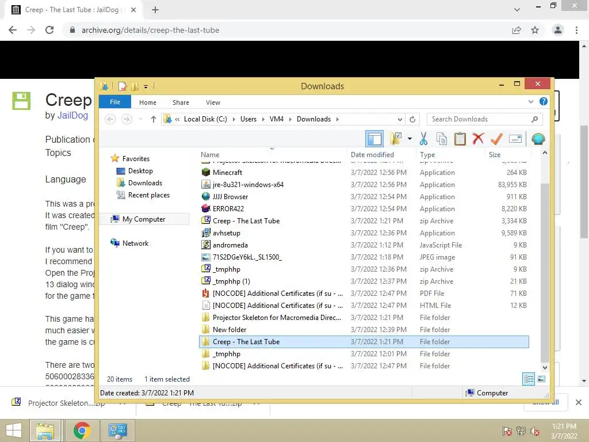This screenshot has height=442, width=589.
Task: Open the Home ribbon tab
Action: (x=148, y=102)
